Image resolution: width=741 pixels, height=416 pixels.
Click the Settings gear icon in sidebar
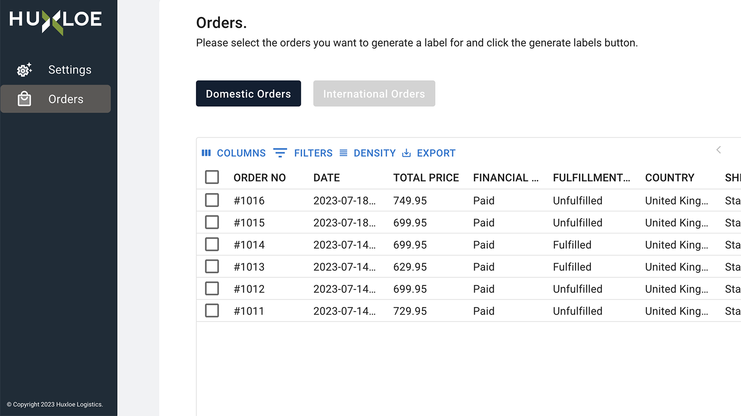tap(24, 69)
